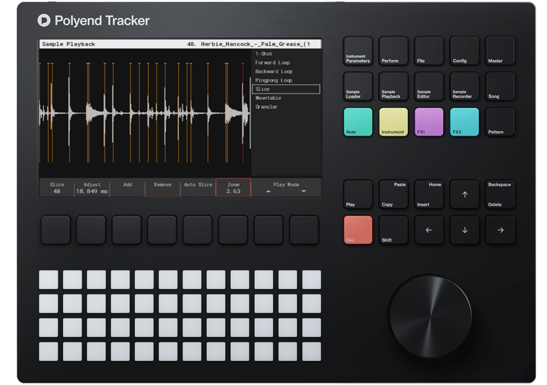Select Slice play mode
The width and height of the screenshot is (547, 385).
click(x=286, y=89)
